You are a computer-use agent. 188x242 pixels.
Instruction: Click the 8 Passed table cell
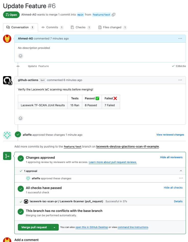92,105
